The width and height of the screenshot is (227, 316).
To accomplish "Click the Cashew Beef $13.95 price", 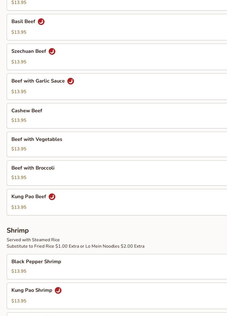I will coord(19,120).
